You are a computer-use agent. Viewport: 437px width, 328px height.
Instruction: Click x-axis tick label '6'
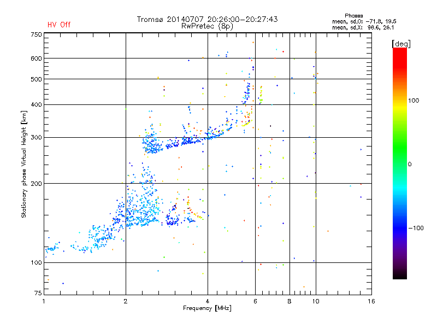[255, 301]
